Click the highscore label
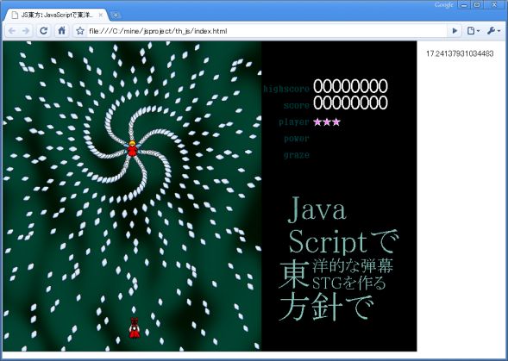 pos(286,89)
